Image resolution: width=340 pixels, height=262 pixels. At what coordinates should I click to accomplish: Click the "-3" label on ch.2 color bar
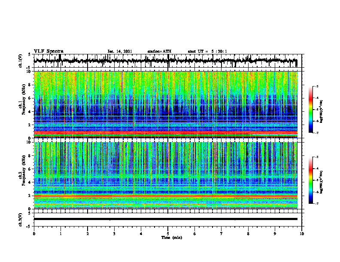[x=316, y=157]
